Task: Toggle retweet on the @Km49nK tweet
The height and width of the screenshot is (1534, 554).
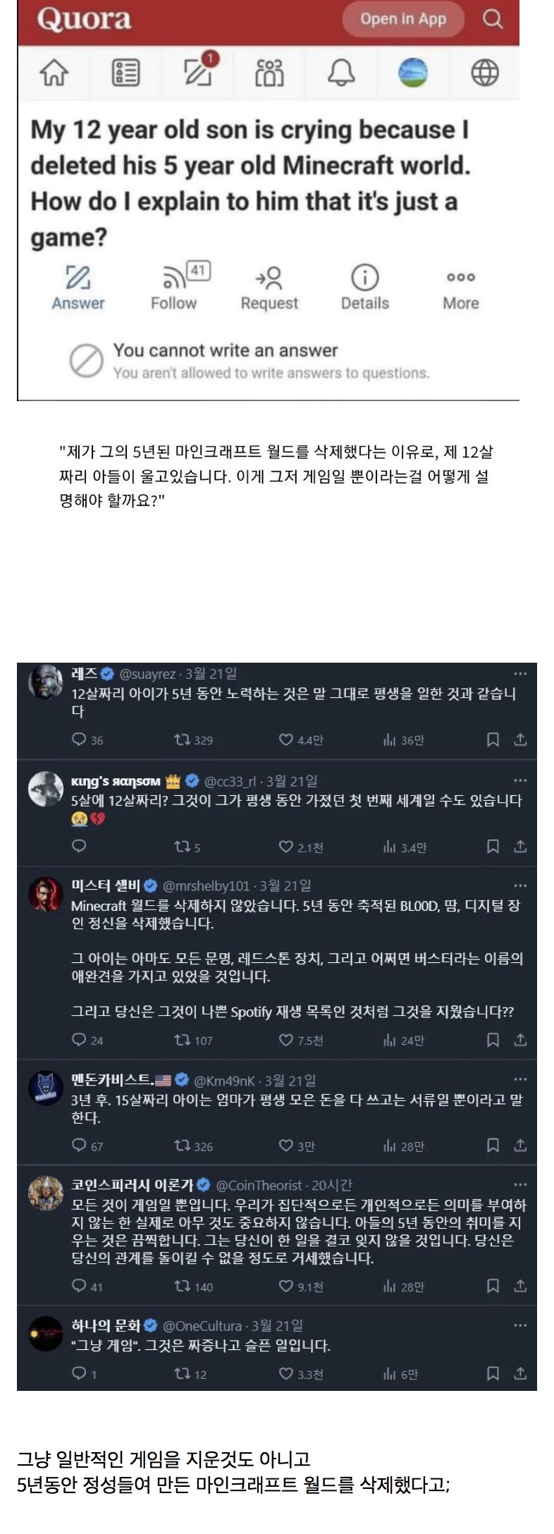Action: pyautogui.click(x=183, y=1146)
